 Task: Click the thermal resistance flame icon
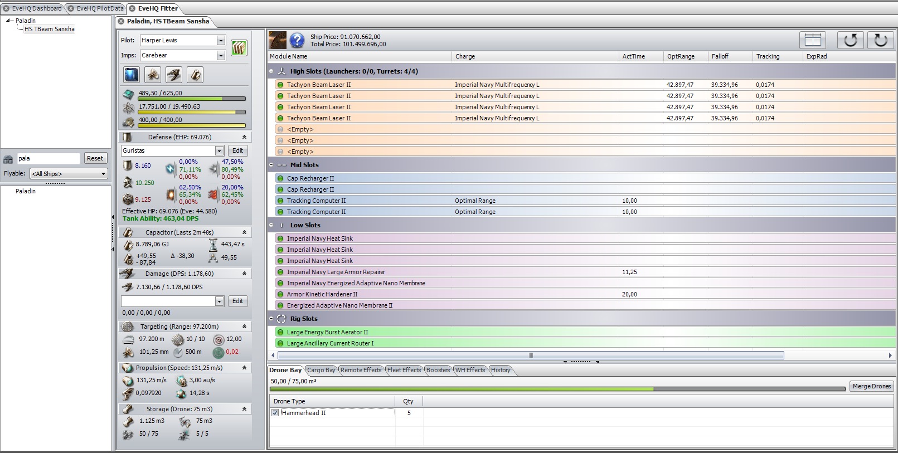point(171,194)
